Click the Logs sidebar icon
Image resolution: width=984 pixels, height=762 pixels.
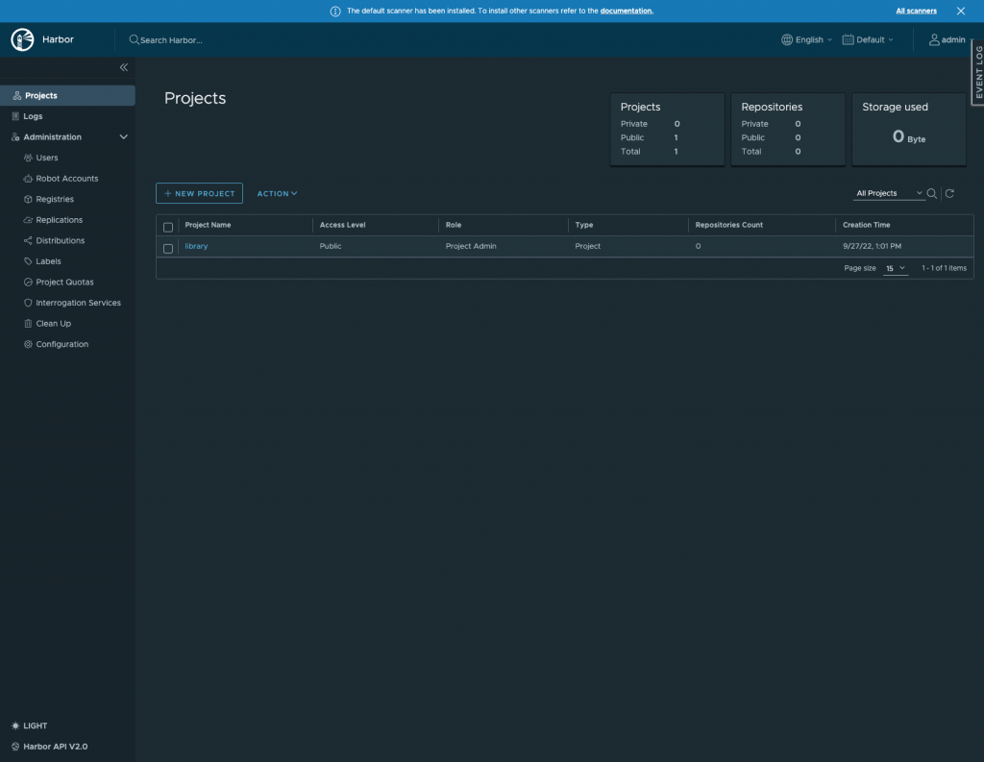click(x=15, y=116)
